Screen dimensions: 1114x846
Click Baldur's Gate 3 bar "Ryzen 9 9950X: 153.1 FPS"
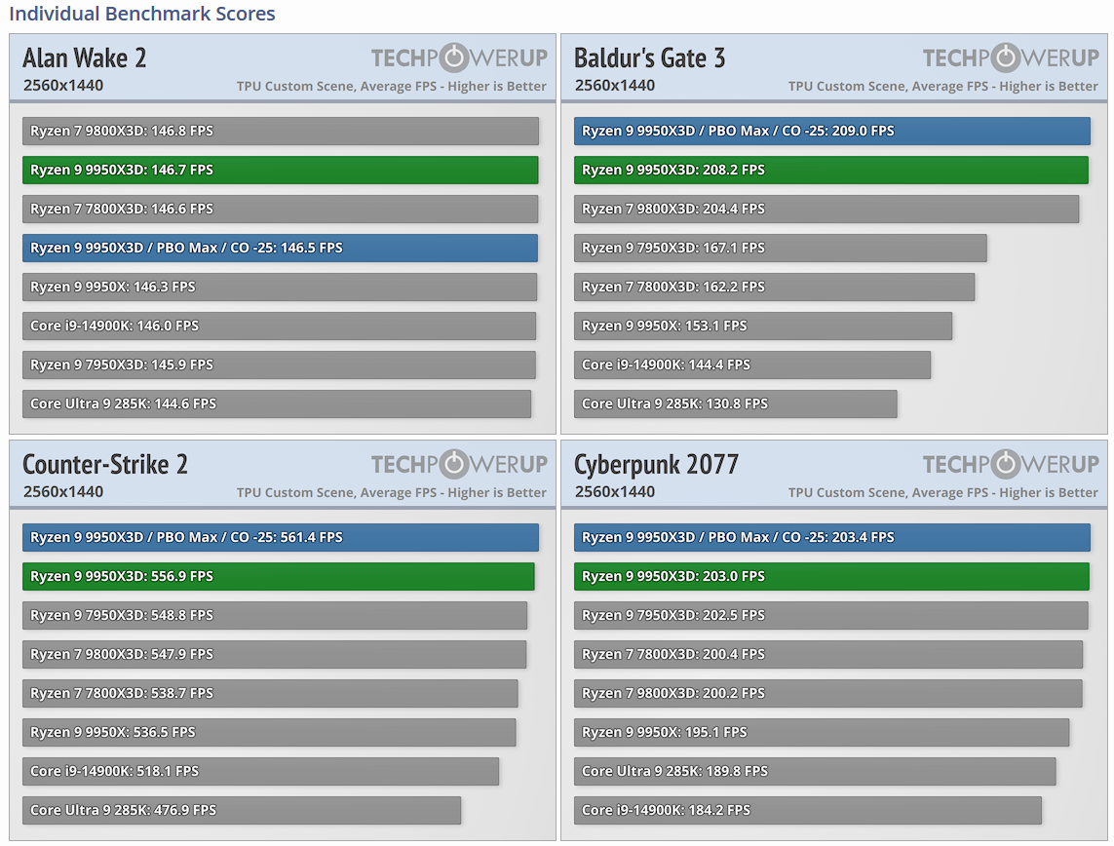763,327
